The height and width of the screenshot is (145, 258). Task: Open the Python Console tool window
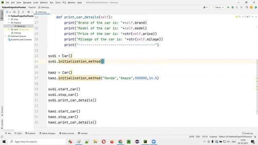pos(67,133)
